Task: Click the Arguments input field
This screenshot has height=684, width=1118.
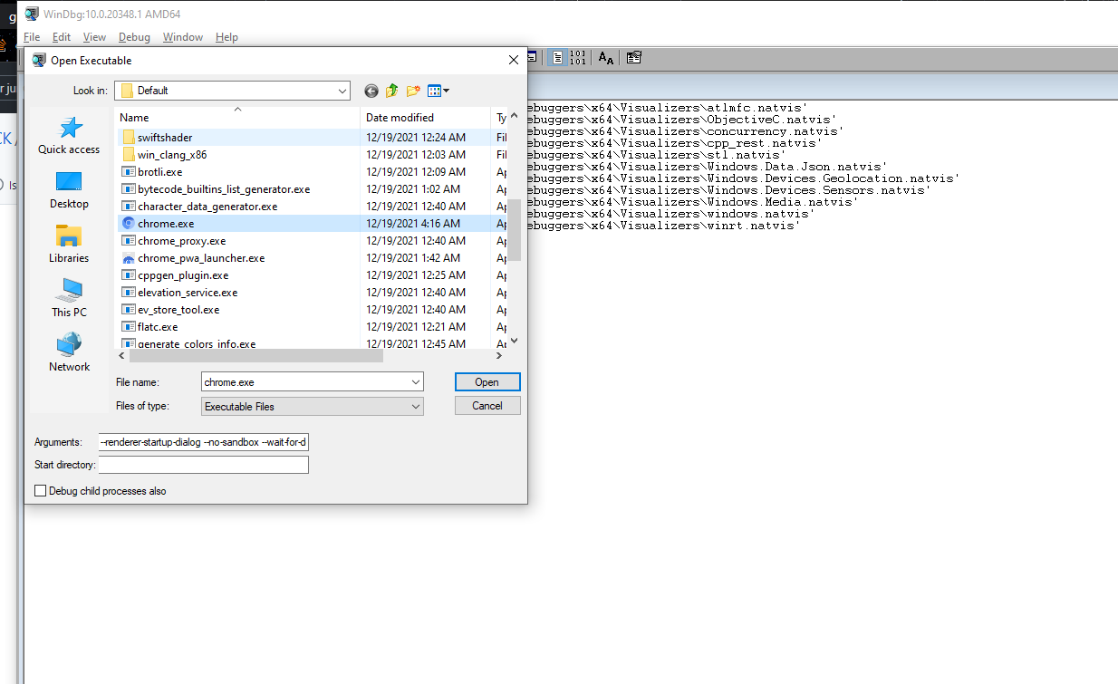Action: 203,442
